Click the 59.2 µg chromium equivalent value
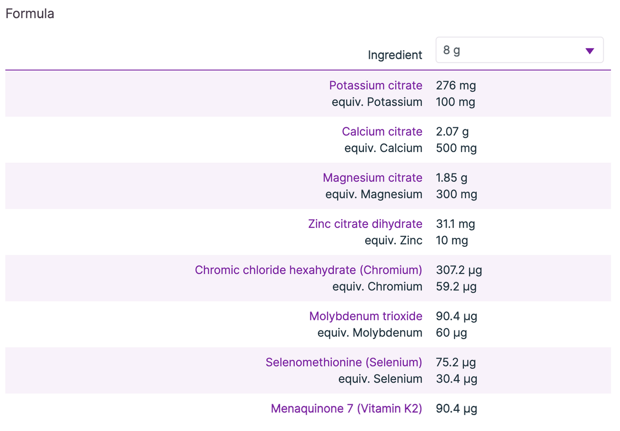Screen dimensions: 620x431 pos(456,286)
